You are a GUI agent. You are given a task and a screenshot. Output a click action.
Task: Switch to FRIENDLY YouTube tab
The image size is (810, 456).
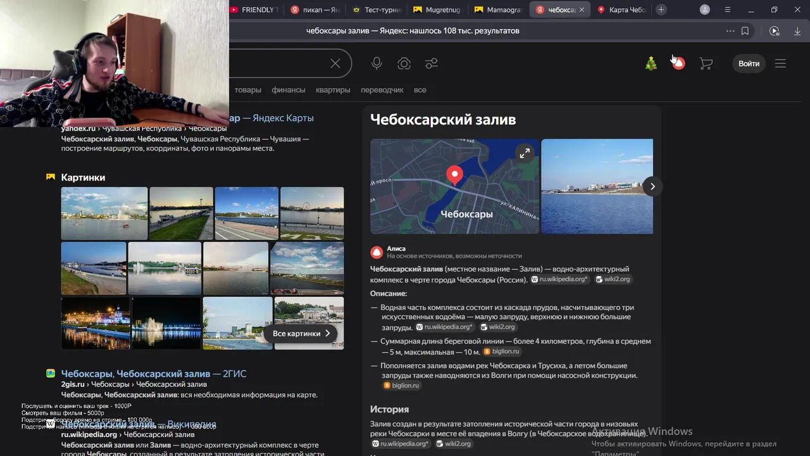point(253,9)
